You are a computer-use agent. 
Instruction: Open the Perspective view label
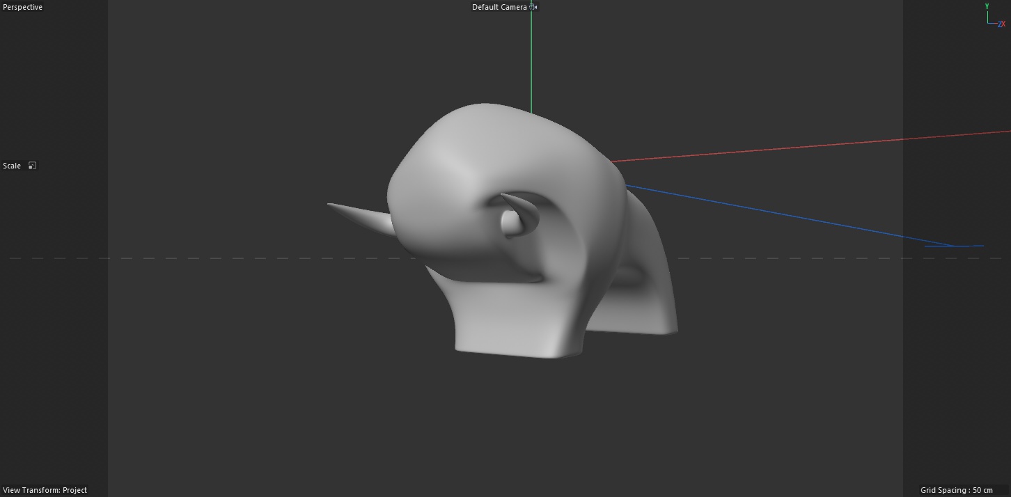click(x=23, y=7)
